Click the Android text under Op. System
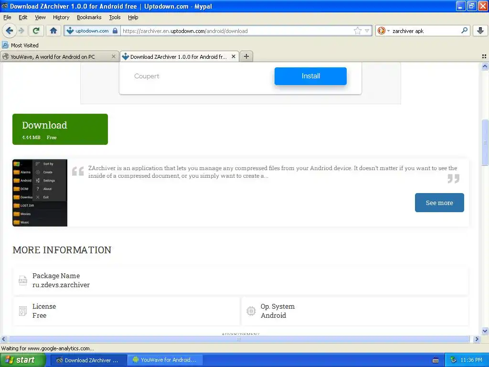 [x=273, y=315]
